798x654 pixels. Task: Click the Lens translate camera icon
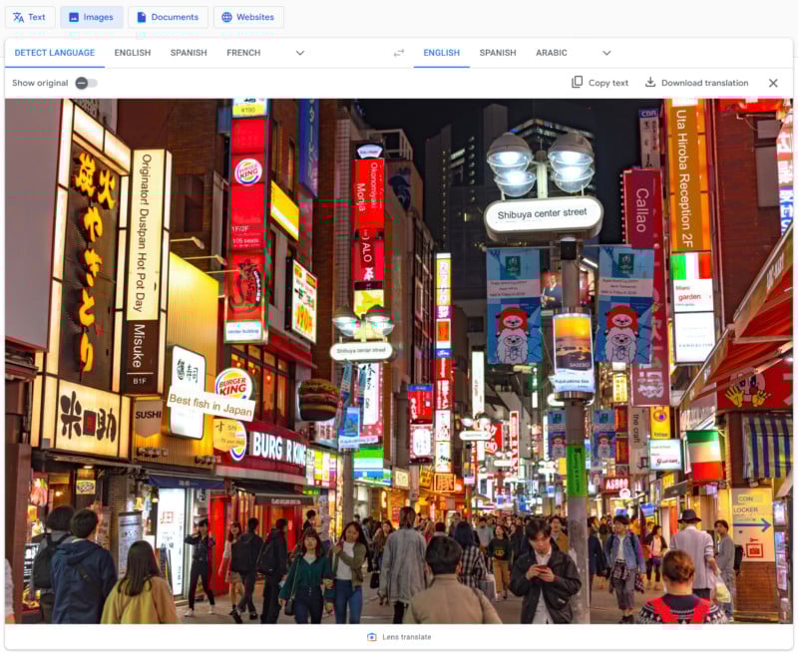click(372, 637)
